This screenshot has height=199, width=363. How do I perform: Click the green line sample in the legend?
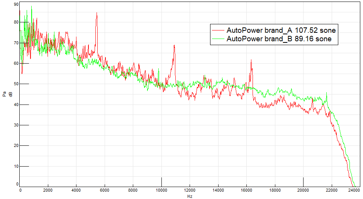coord(218,39)
